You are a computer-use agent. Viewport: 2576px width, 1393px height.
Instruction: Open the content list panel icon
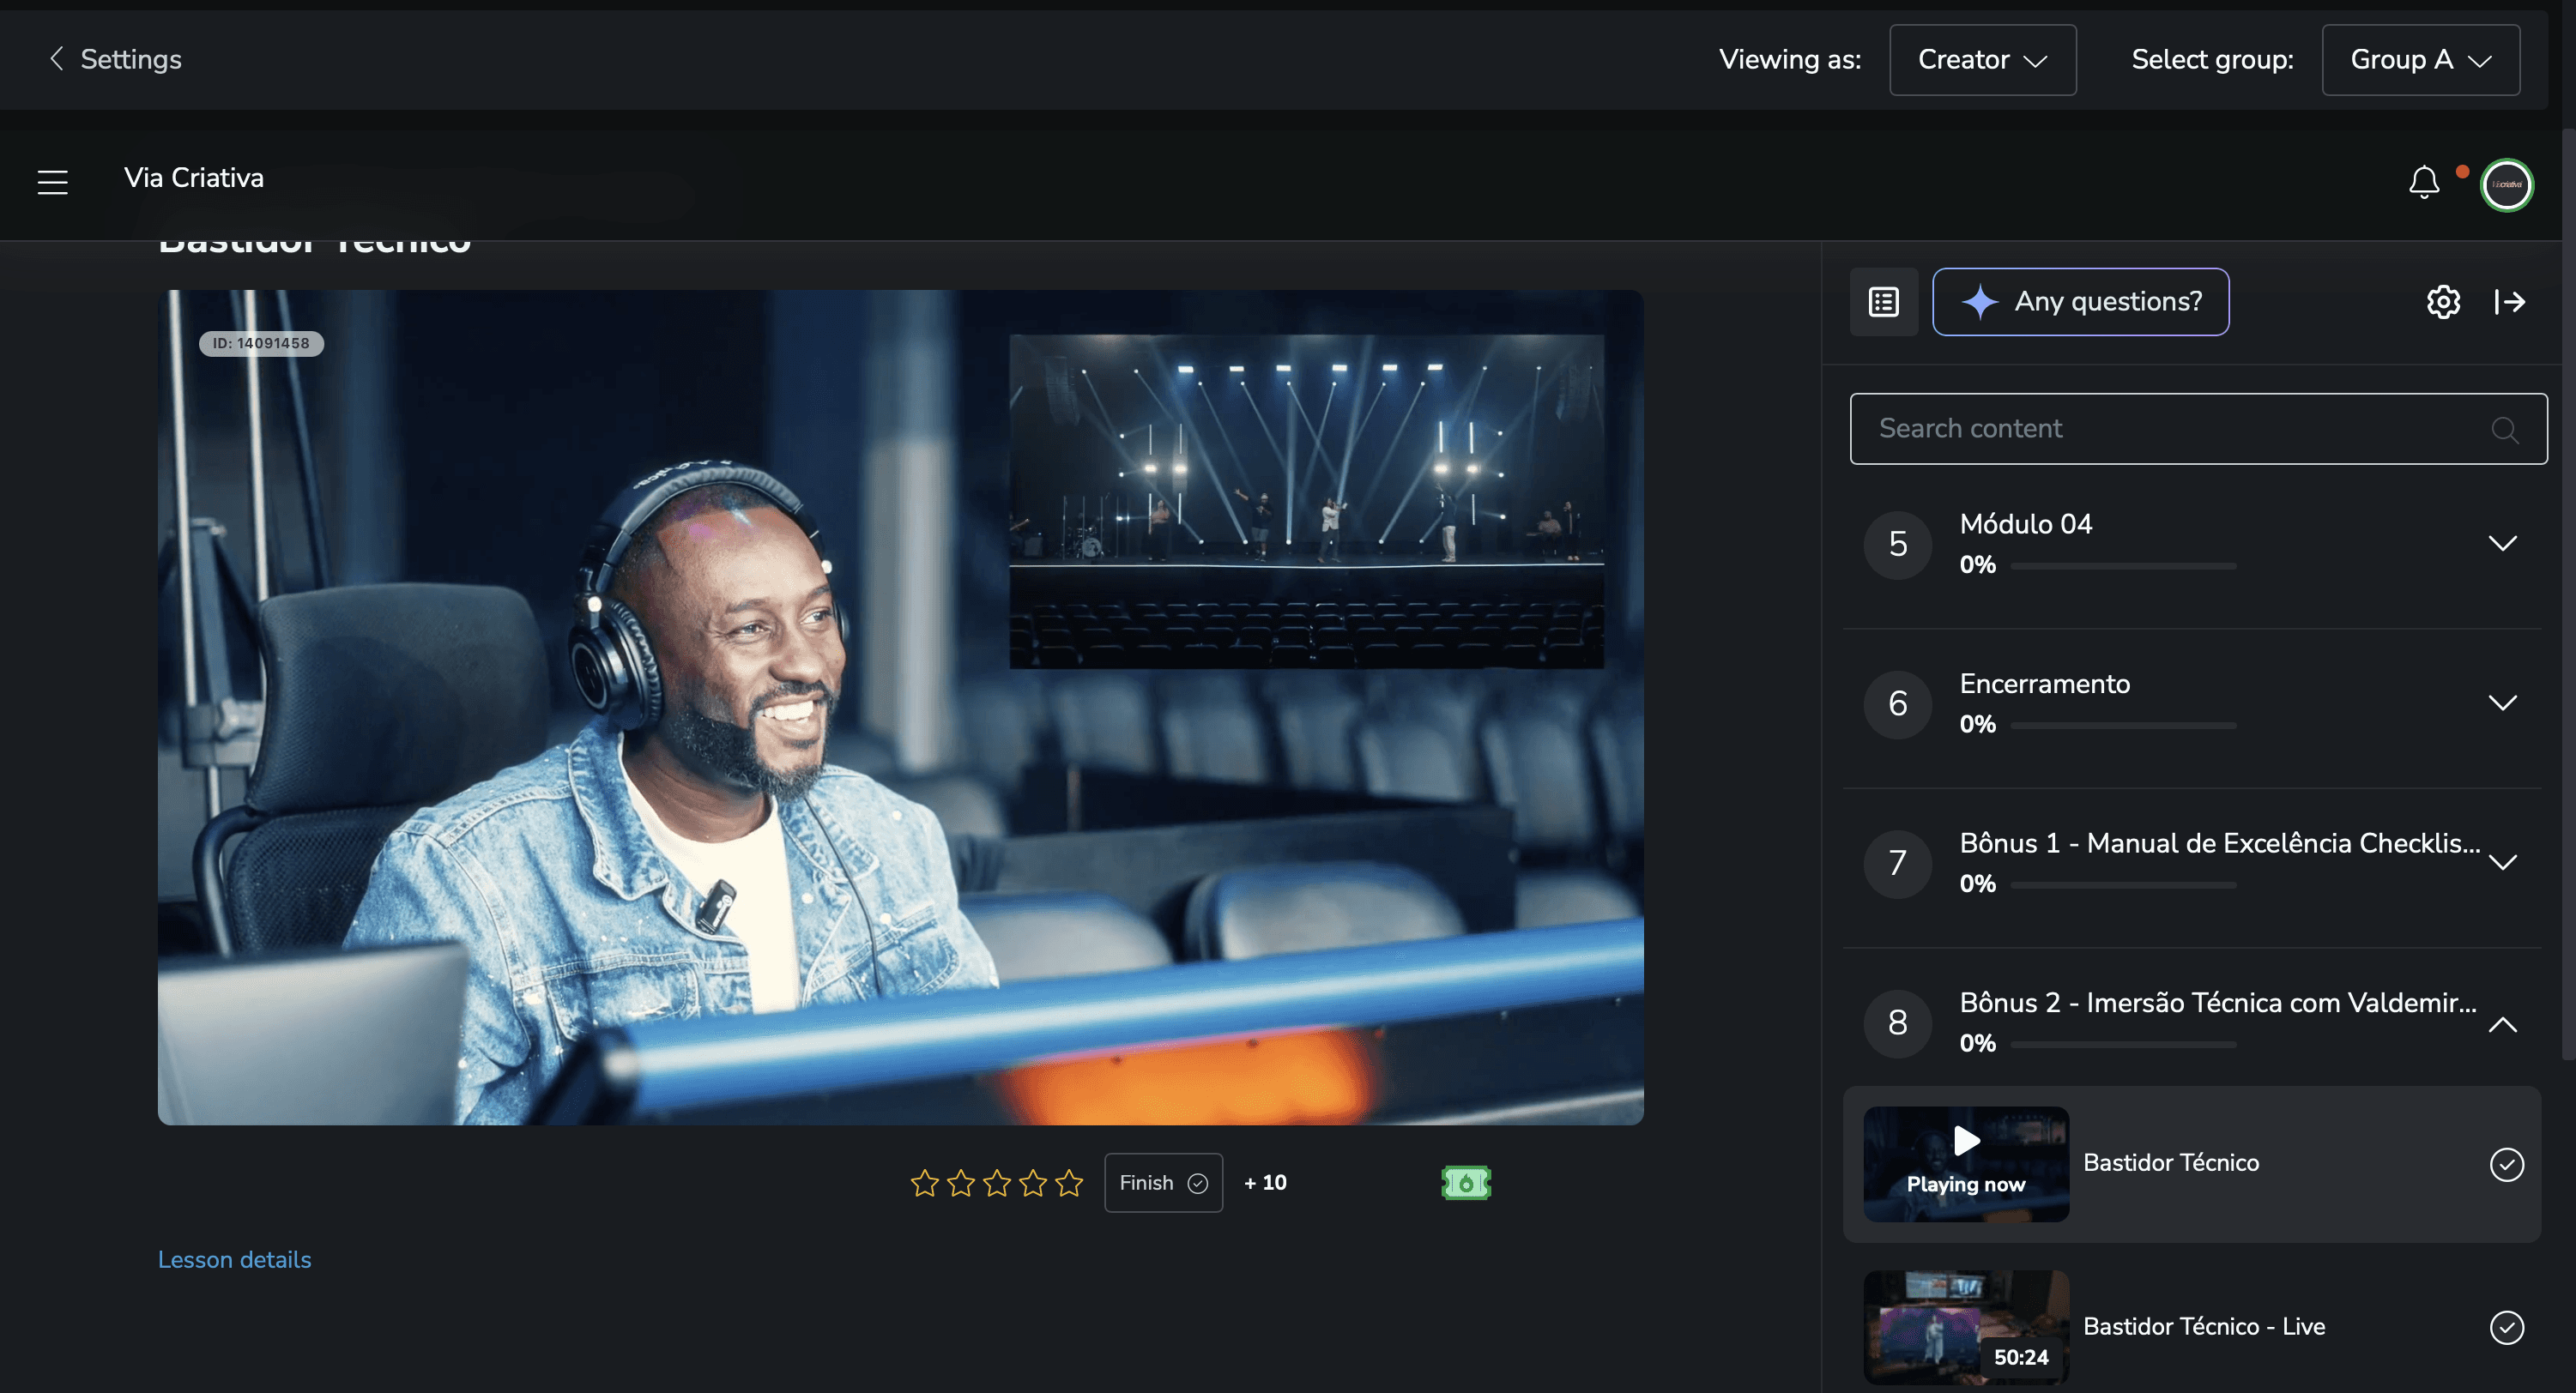[1883, 302]
